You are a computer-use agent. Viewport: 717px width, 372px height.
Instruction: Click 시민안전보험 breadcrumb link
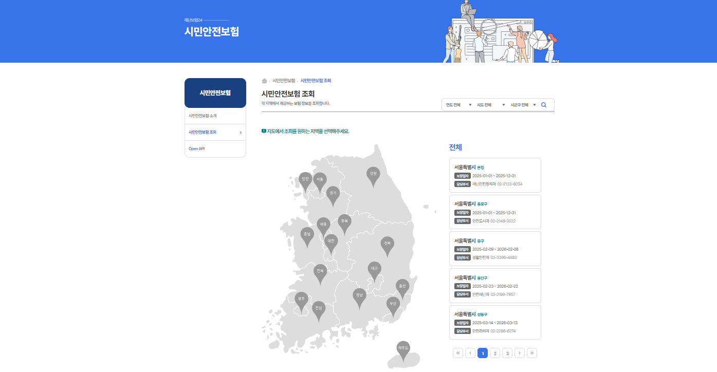[x=284, y=81]
